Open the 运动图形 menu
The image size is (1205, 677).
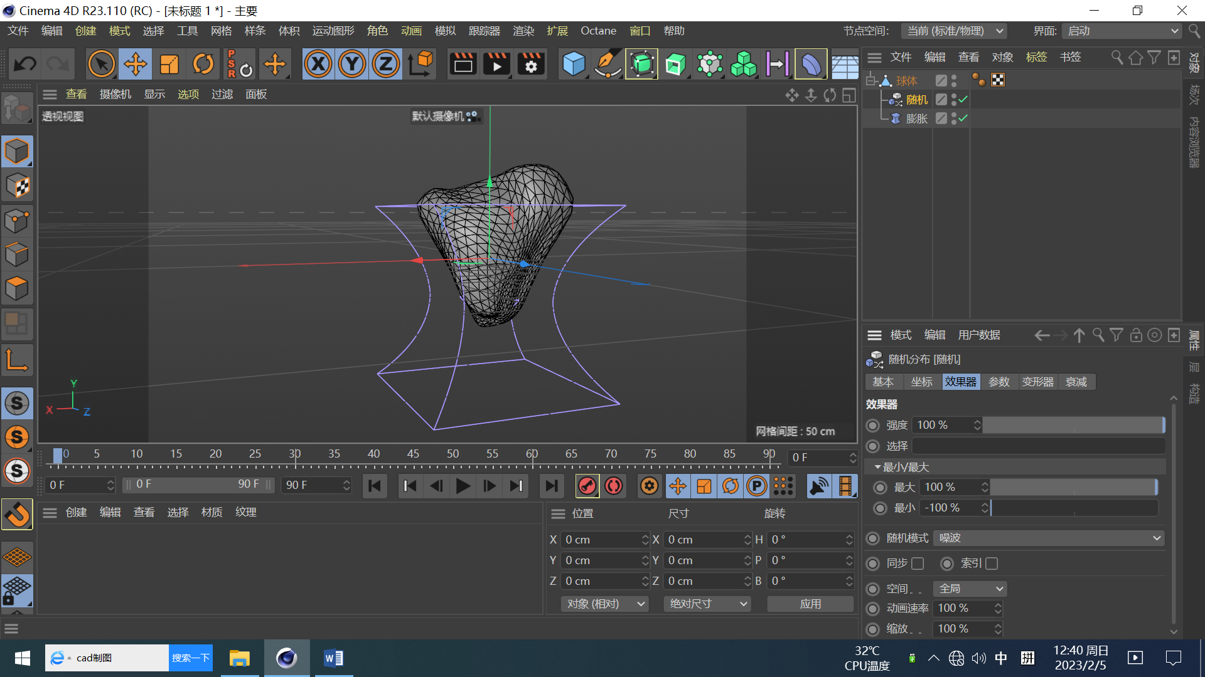point(333,31)
